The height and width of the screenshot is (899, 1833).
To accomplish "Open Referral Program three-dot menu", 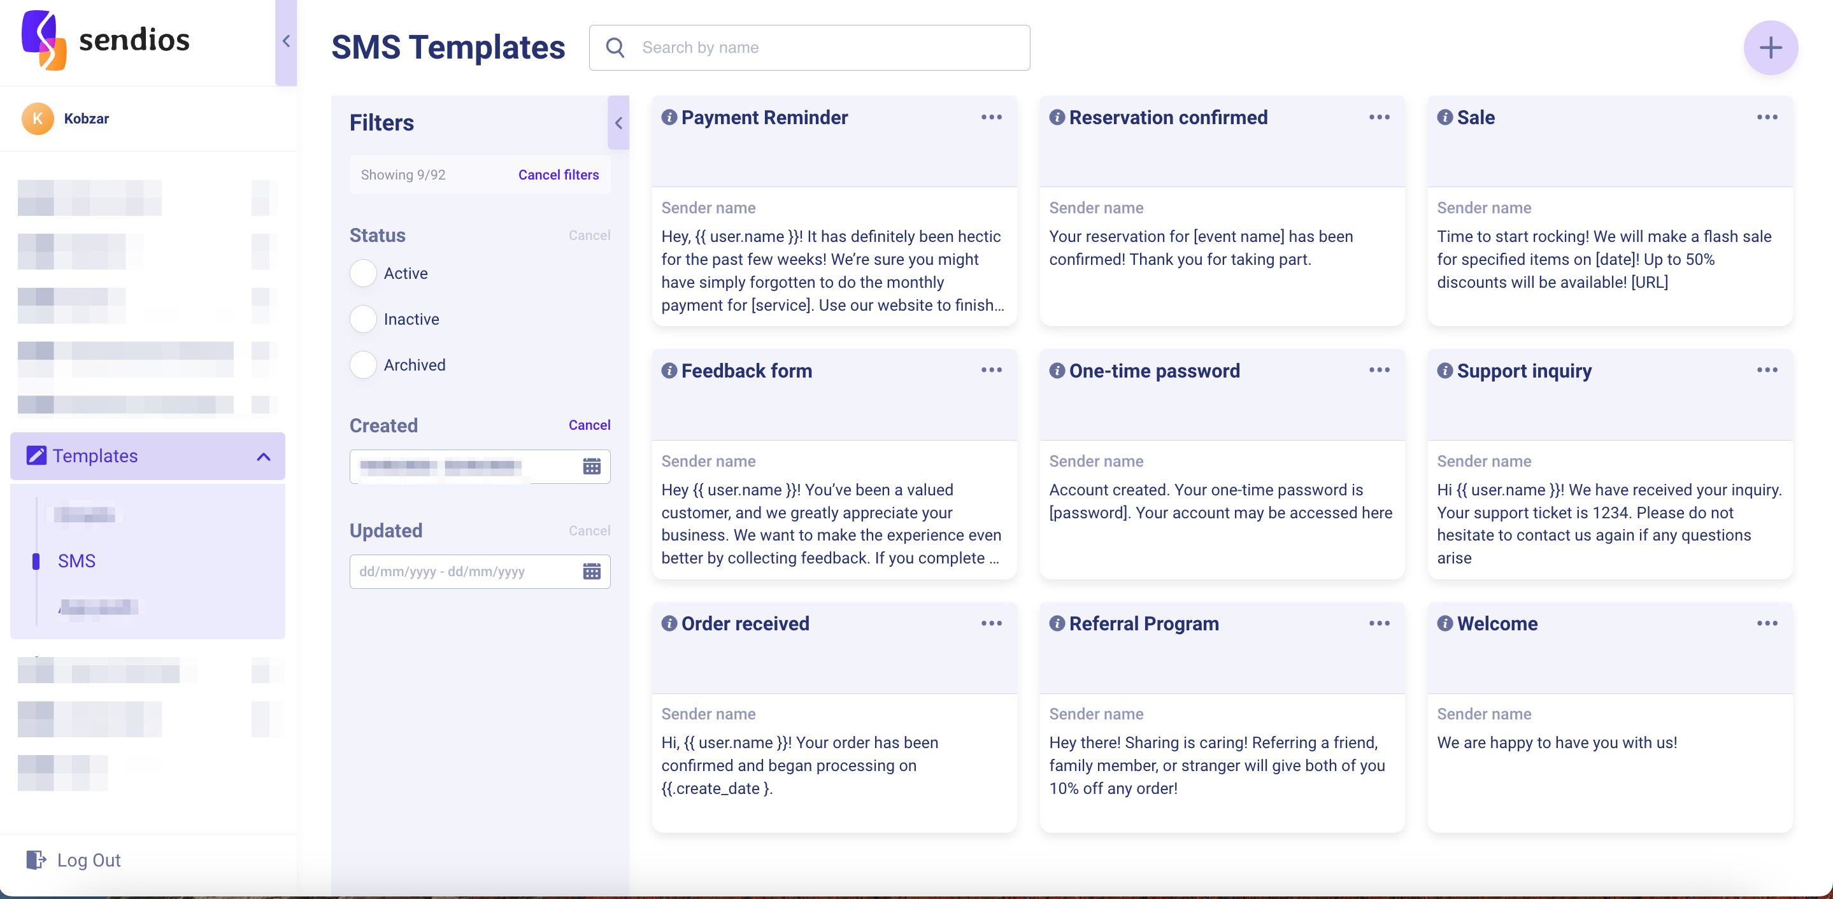I will (1378, 624).
